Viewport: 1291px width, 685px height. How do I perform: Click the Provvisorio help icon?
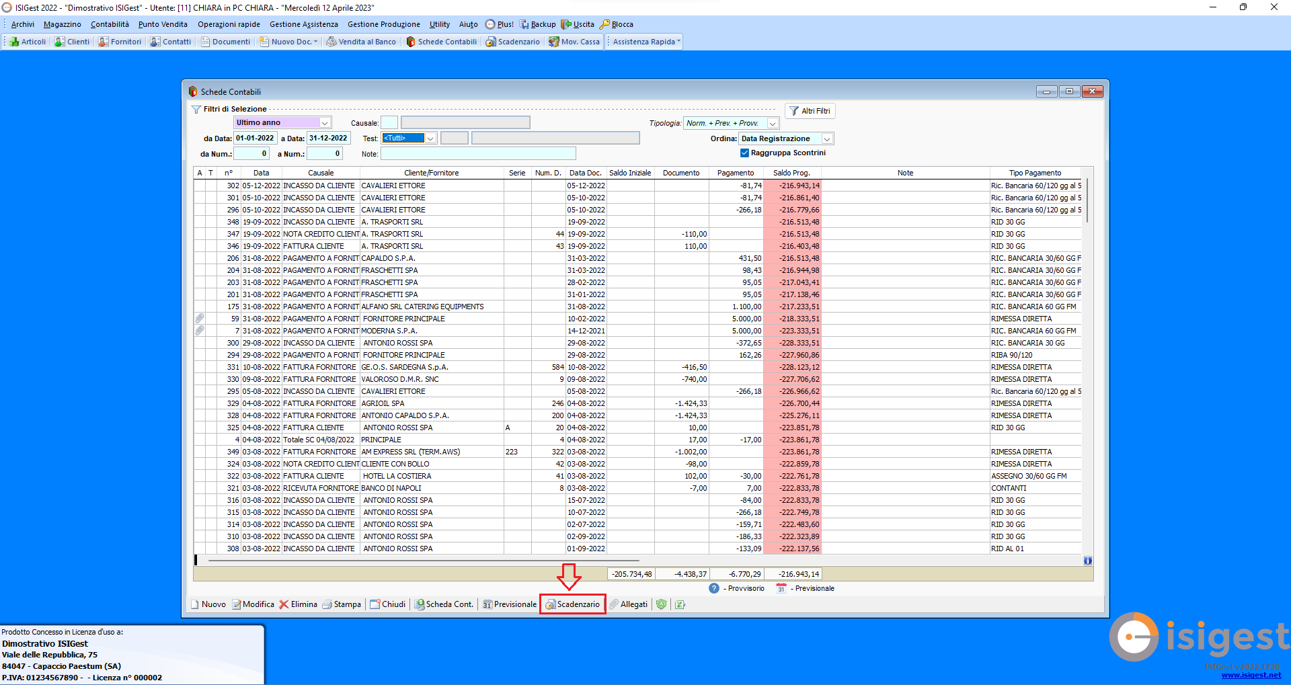coord(714,588)
